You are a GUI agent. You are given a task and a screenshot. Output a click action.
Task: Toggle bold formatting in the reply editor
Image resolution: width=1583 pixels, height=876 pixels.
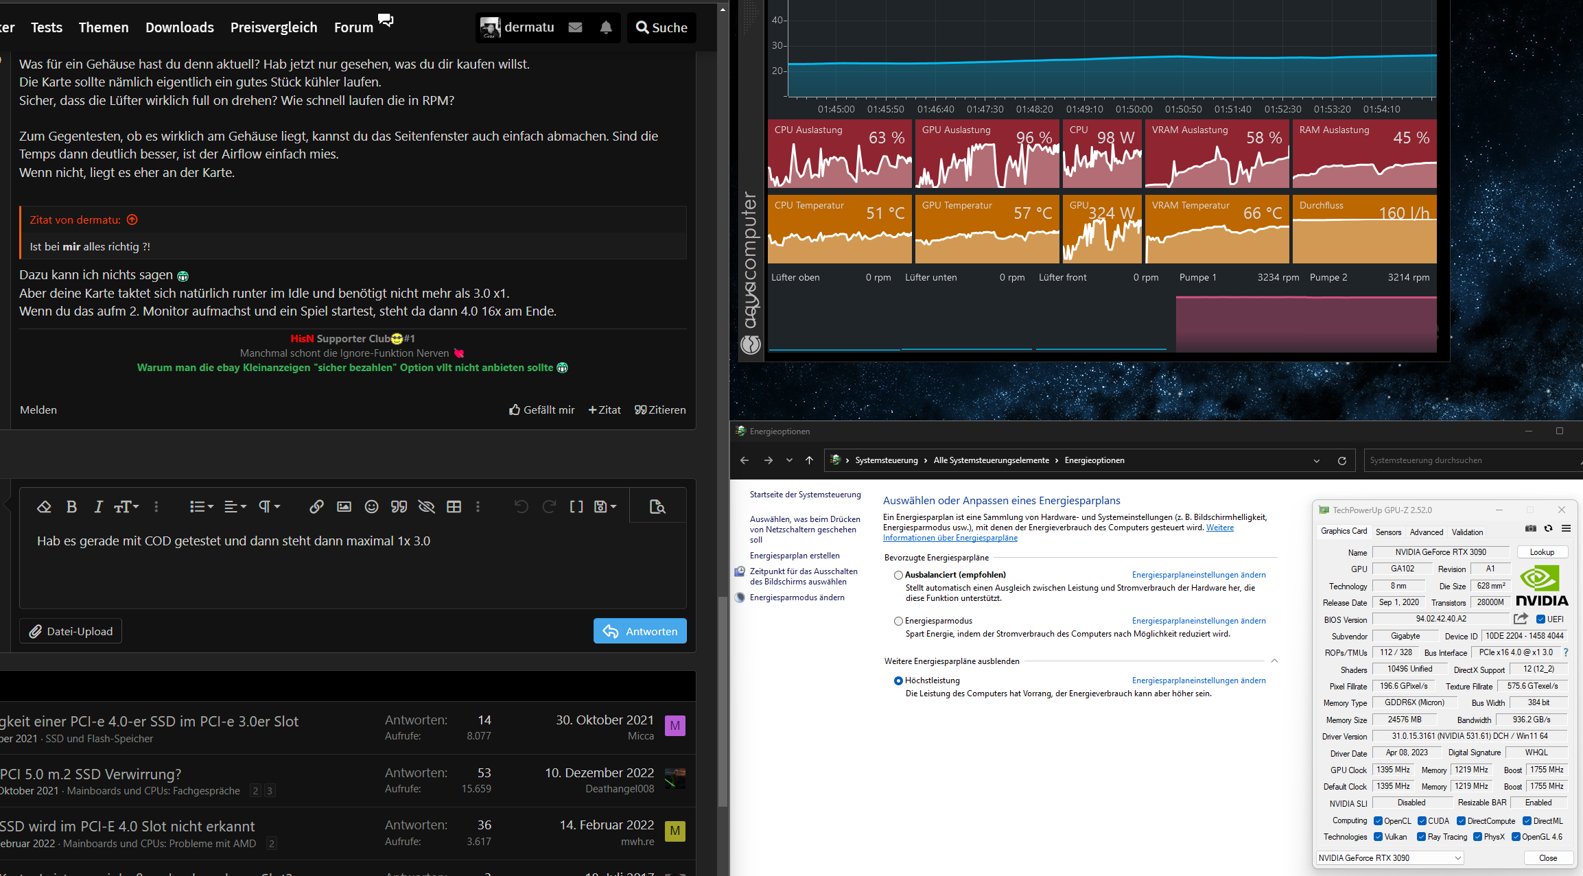click(x=71, y=507)
